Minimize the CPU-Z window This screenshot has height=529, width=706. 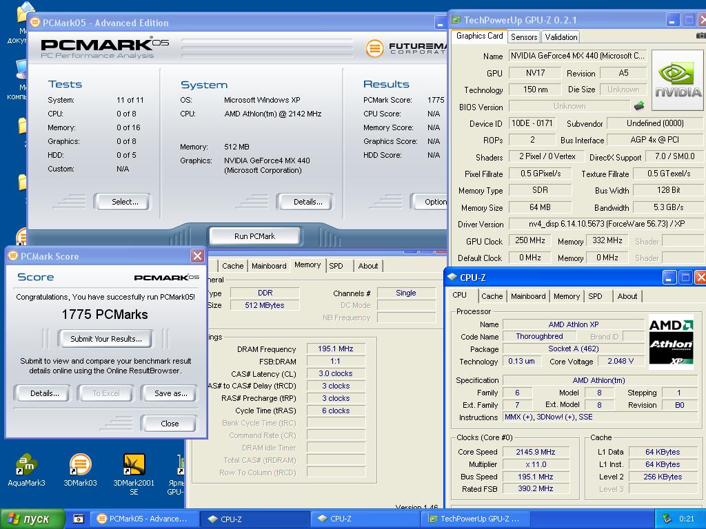coord(669,278)
